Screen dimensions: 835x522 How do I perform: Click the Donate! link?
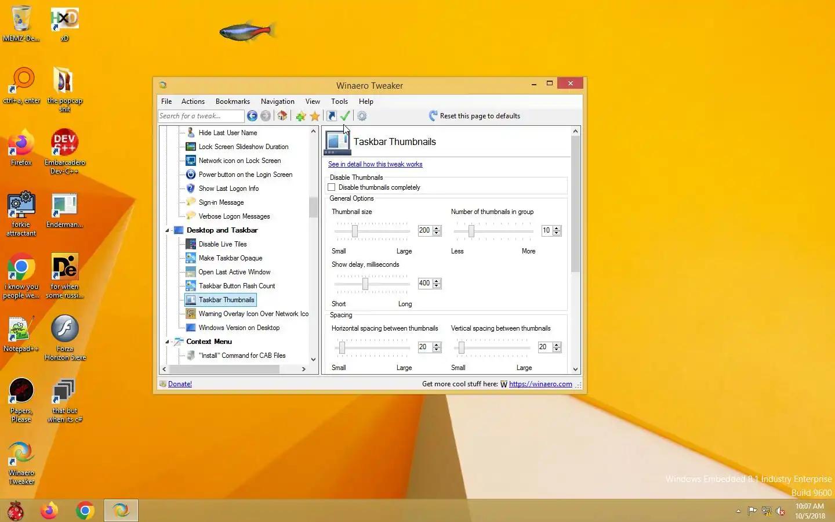tap(180, 384)
